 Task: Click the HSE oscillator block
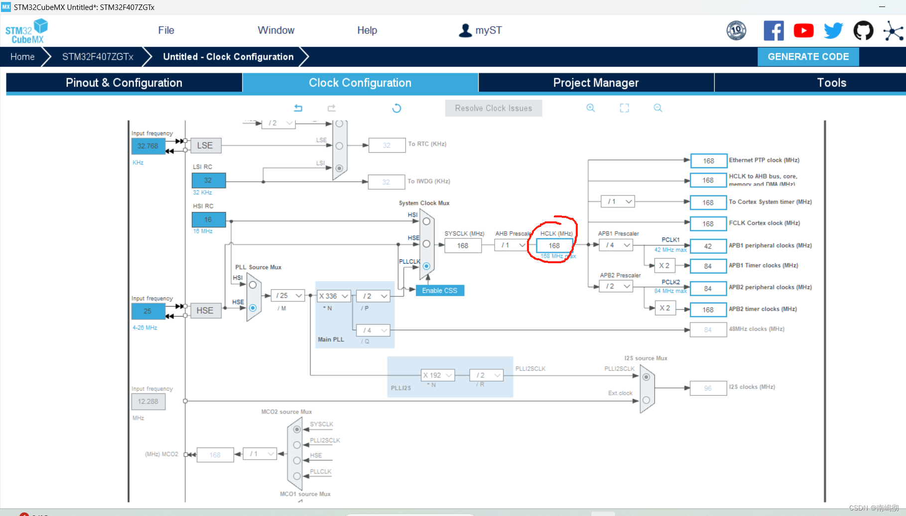tap(205, 311)
